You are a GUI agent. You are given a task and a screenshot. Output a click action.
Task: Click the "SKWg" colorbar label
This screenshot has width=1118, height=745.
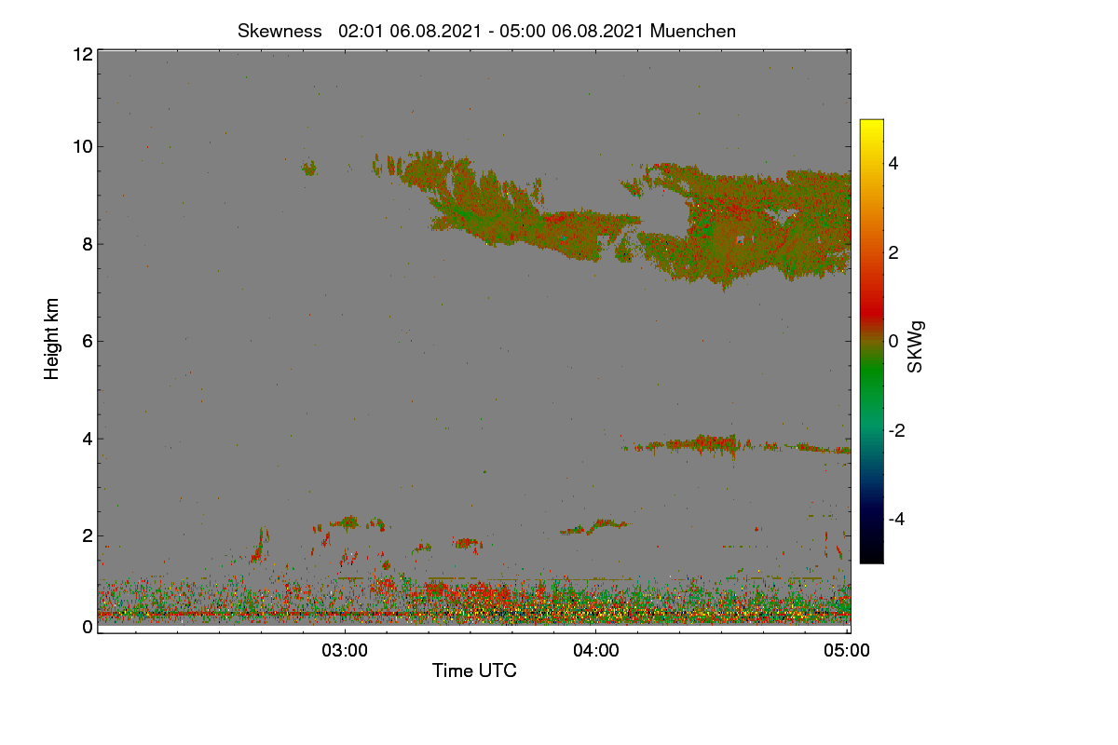pos(916,347)
